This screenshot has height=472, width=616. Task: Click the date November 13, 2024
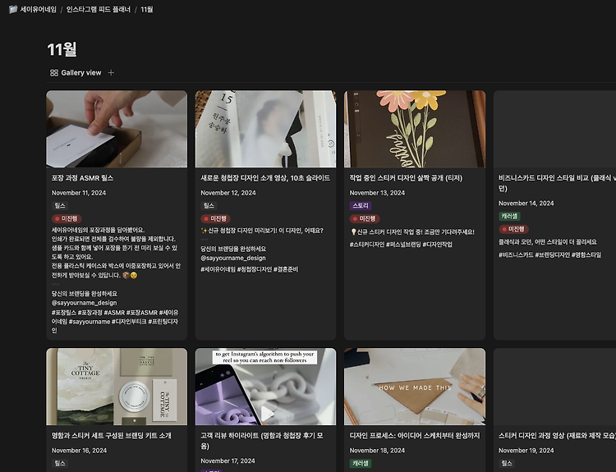(377, 193)
